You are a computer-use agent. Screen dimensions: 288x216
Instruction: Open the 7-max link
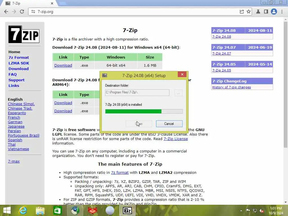(13, 161)
